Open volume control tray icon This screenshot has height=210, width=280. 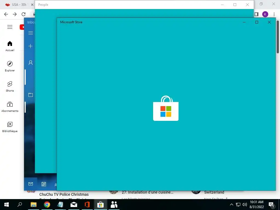pos(245,205)
